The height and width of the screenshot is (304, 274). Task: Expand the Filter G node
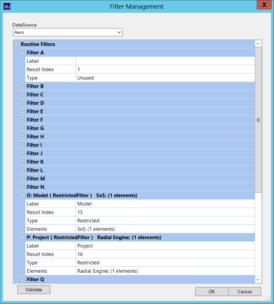click(x=22, y=128)
